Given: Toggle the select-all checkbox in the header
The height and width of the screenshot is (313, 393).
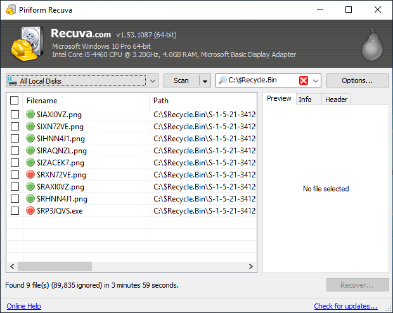Looking at the screenshot, I should coord(15,101).
